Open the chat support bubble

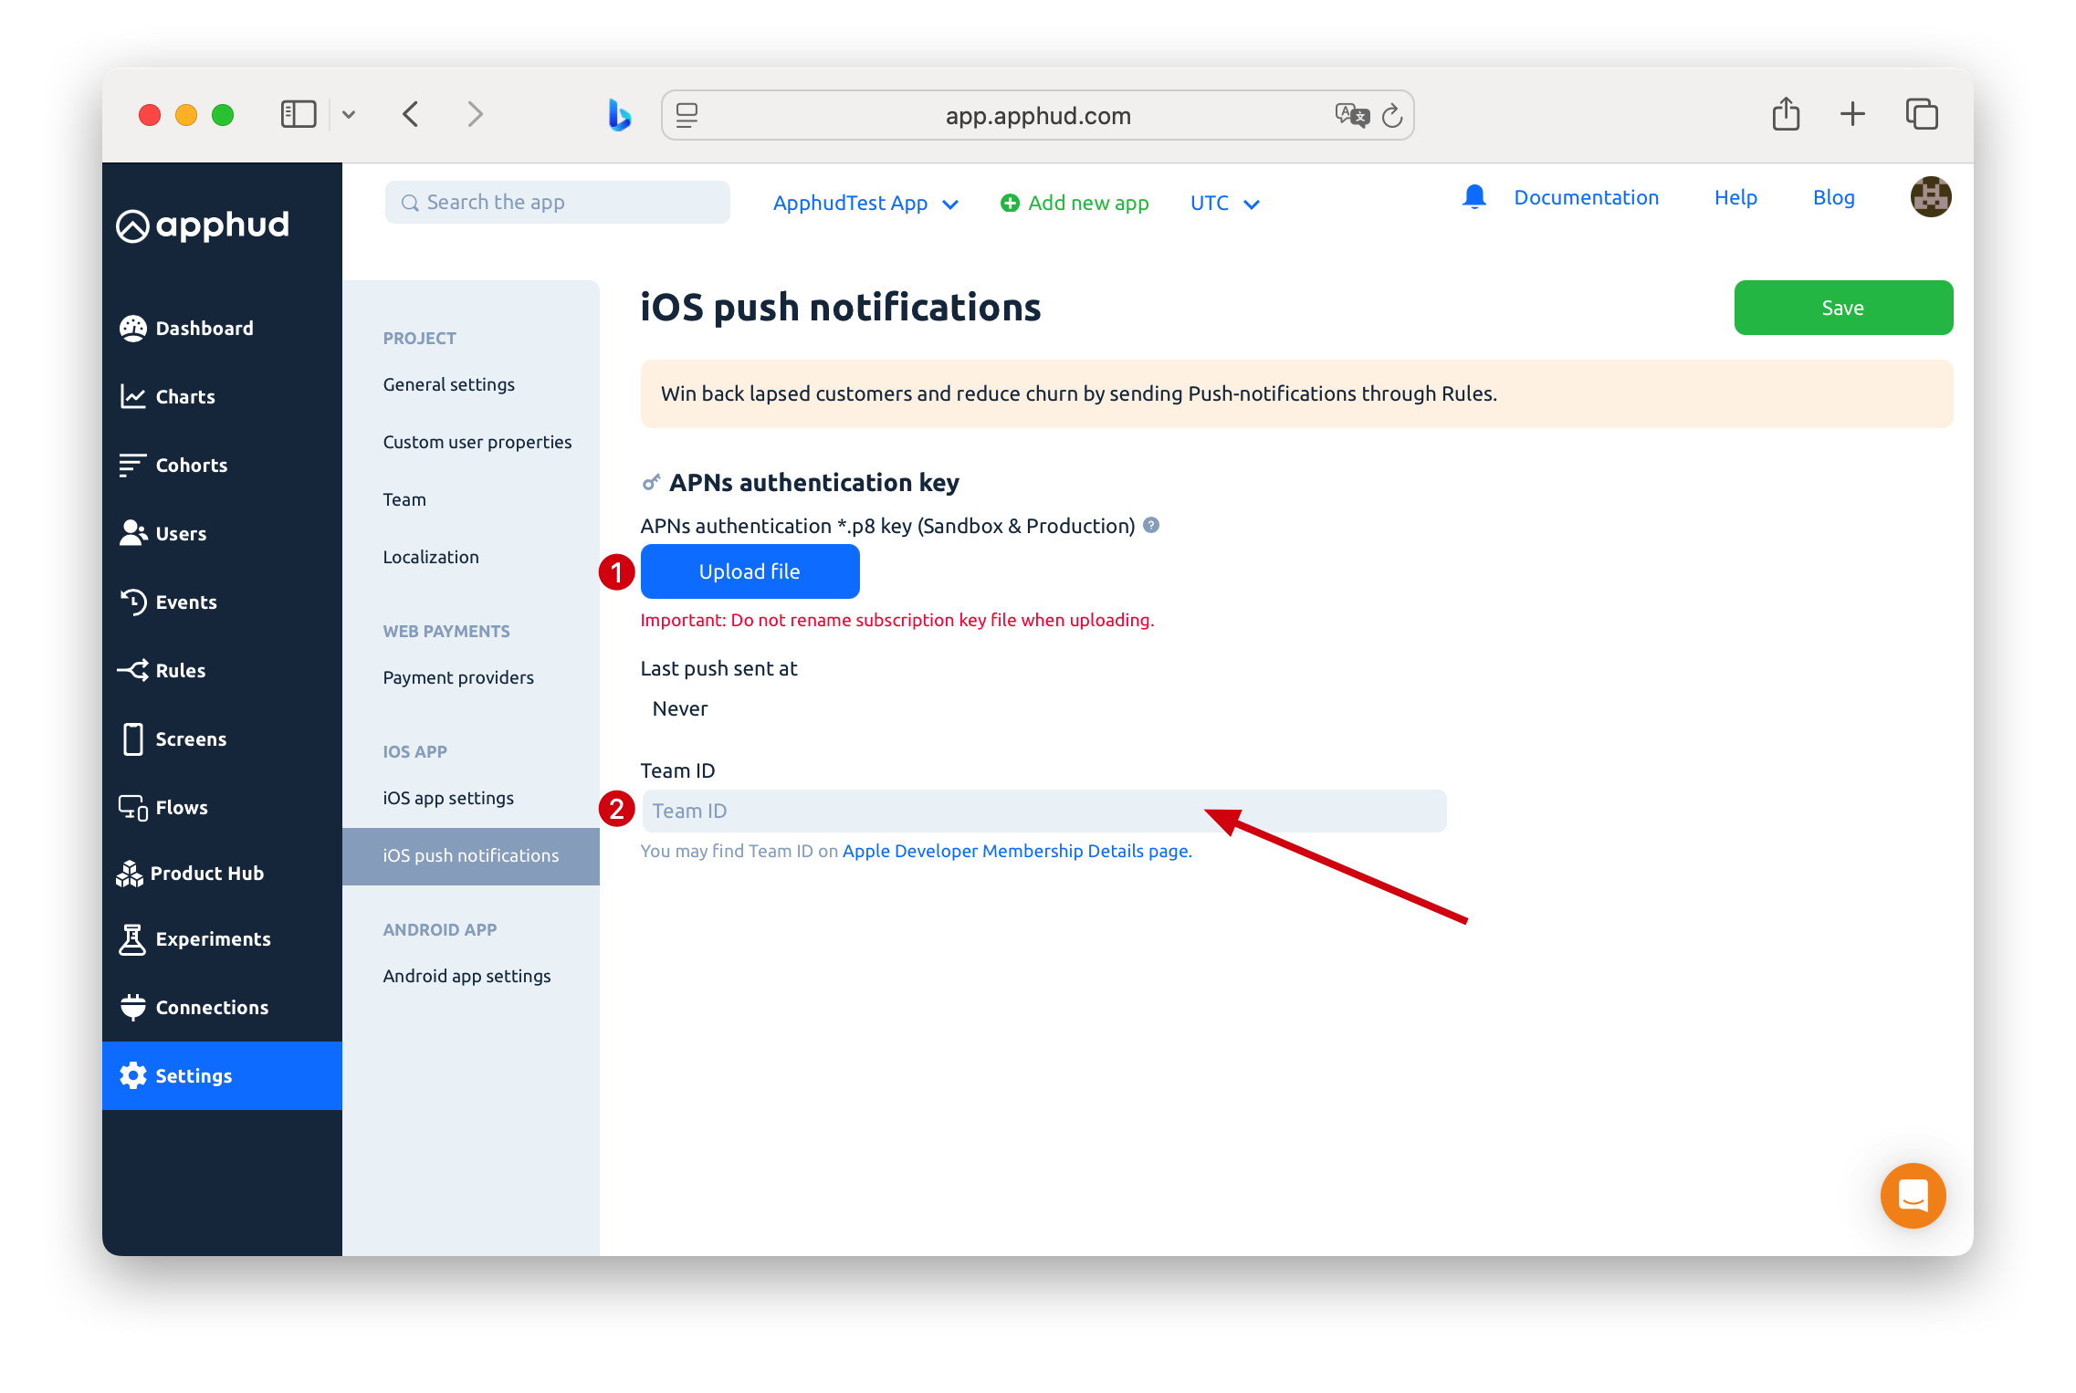pyautogui.click(x=1913, y=1196)
